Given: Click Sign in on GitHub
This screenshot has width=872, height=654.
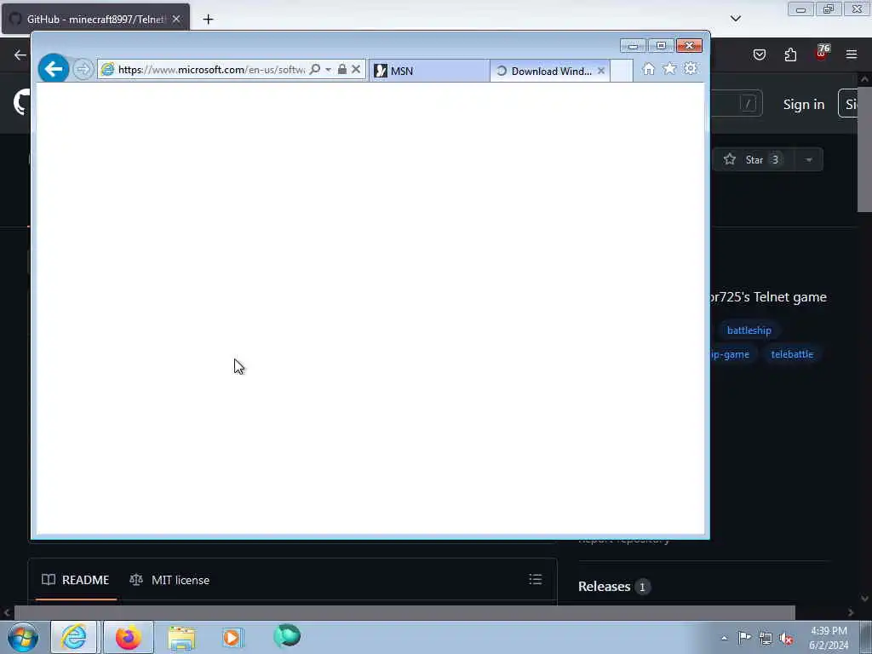Looking at the screenshot, I should click(x=804, y=104).
